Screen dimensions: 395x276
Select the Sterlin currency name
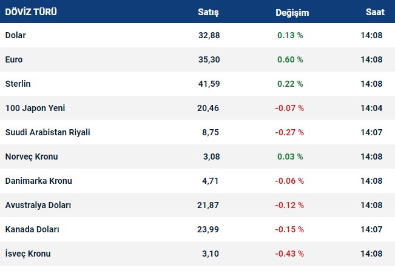click(18, 84)
